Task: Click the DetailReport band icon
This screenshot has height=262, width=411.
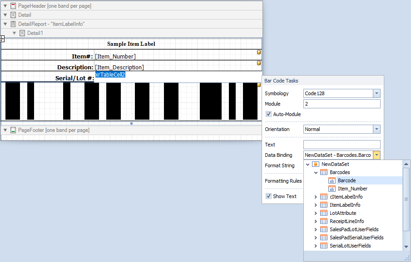Action: 13,24
